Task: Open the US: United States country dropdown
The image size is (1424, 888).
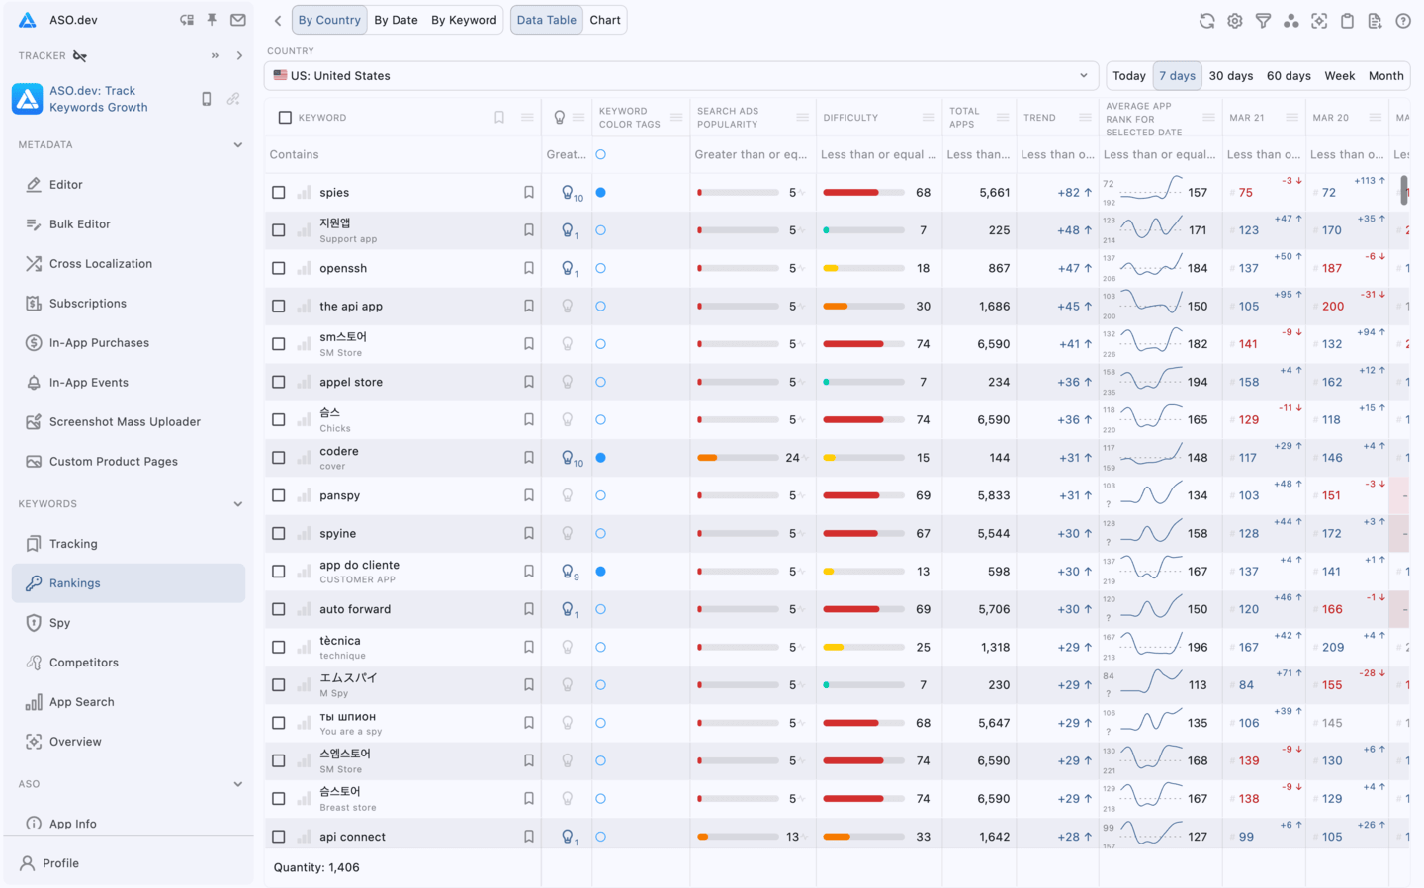Action: tap(680, 74)
